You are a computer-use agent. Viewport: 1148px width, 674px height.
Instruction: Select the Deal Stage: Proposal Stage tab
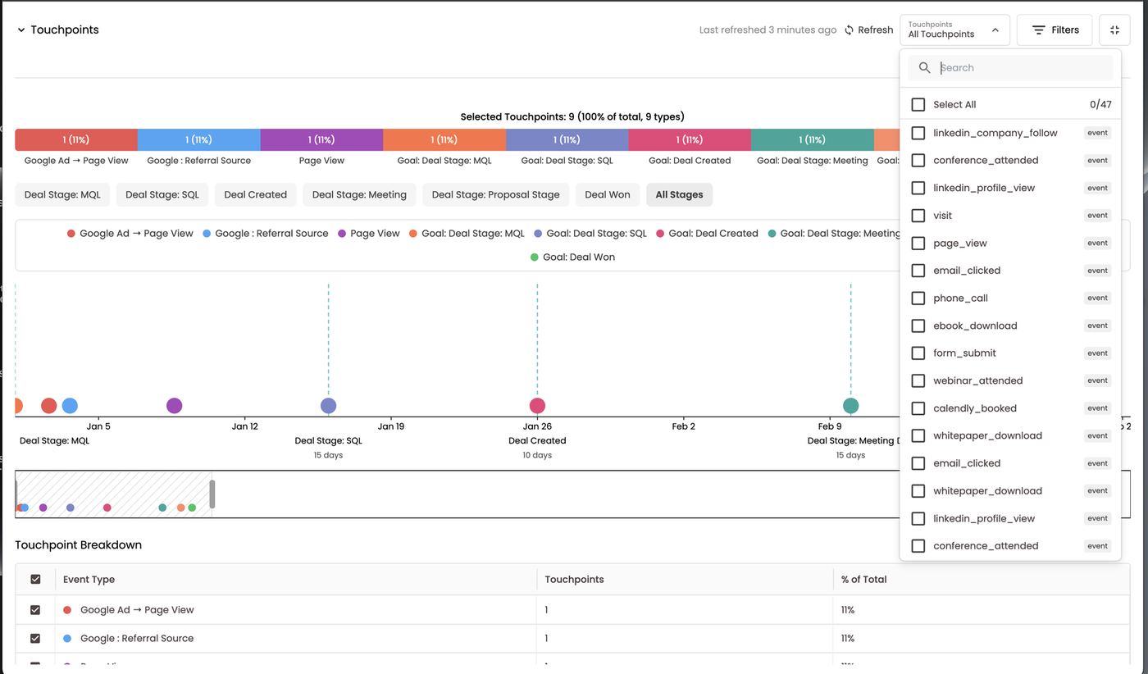coord(495,195)
